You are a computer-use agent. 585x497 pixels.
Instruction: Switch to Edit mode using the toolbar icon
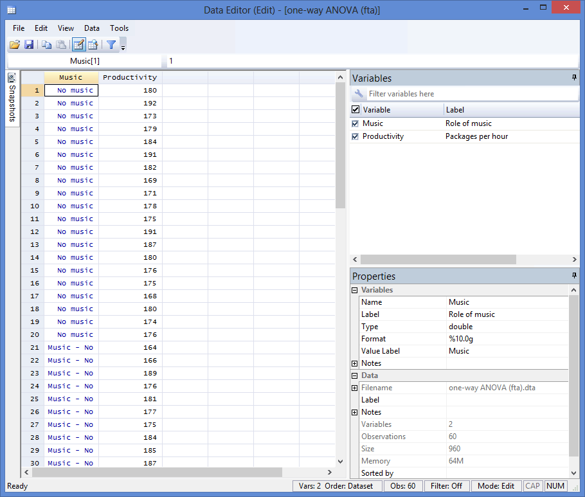coord(78,44)
